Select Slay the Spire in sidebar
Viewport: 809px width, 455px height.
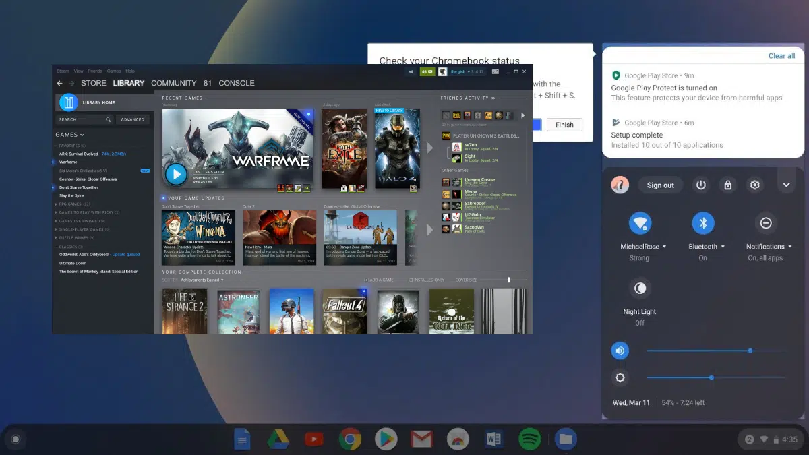tap(71, 195)
